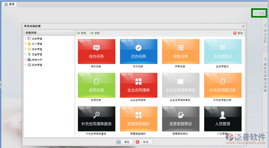This screenshot has width=269, height=148.
Task: Select the 人员管理 tile
Action: click(x=223, y=119)
